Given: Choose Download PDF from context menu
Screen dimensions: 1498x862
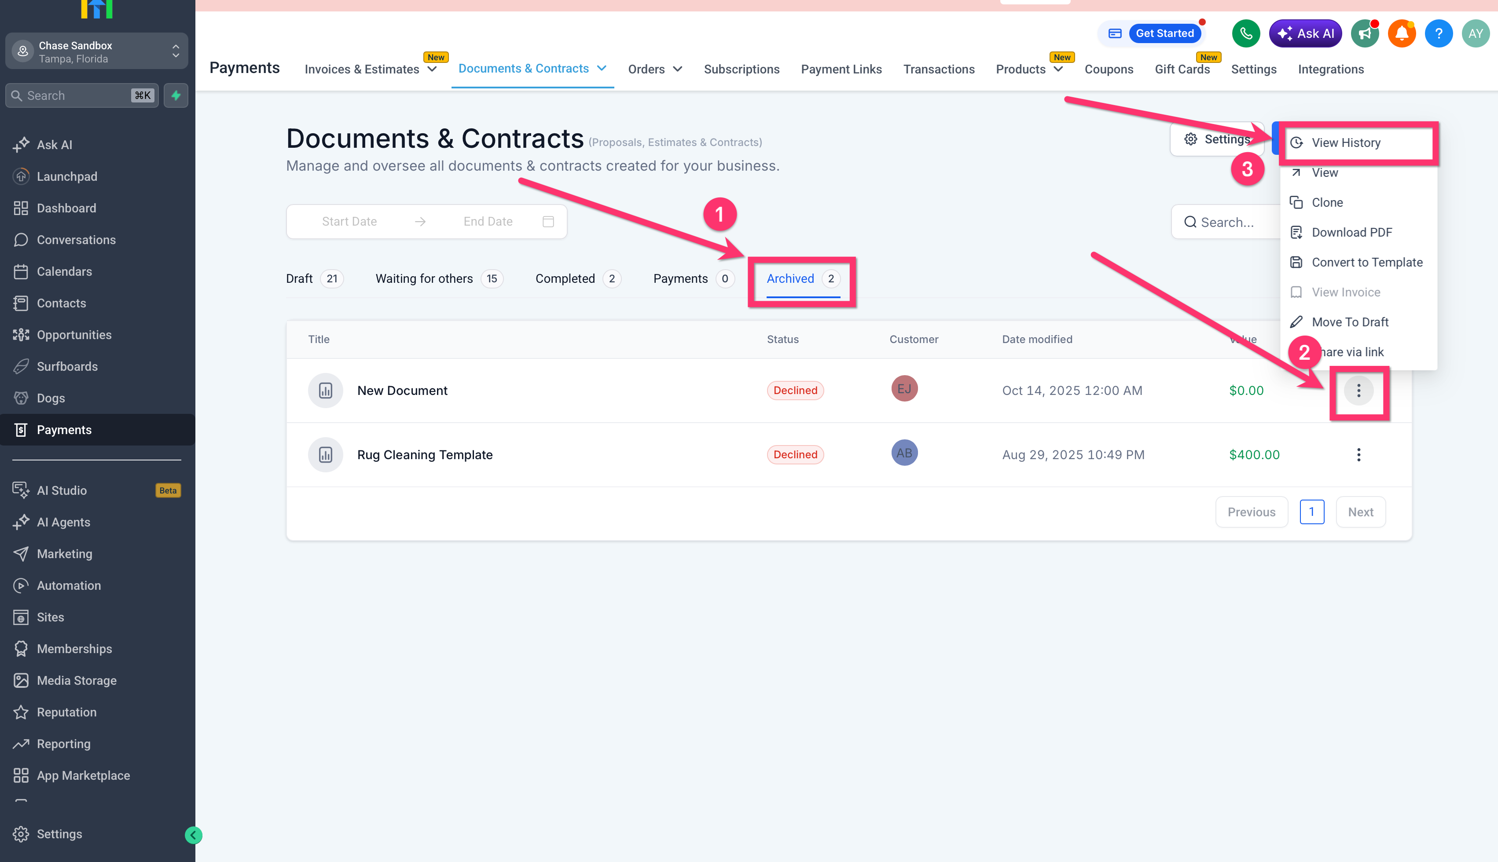Looking at the screenshot, I should click(x=1351, y=232).
